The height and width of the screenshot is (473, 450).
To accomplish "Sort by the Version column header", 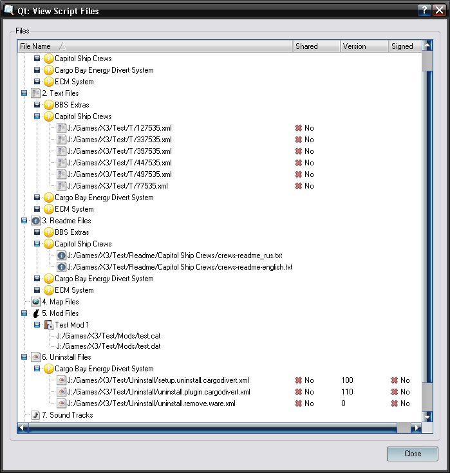I will pyautogui.click(x=364, y=46).
